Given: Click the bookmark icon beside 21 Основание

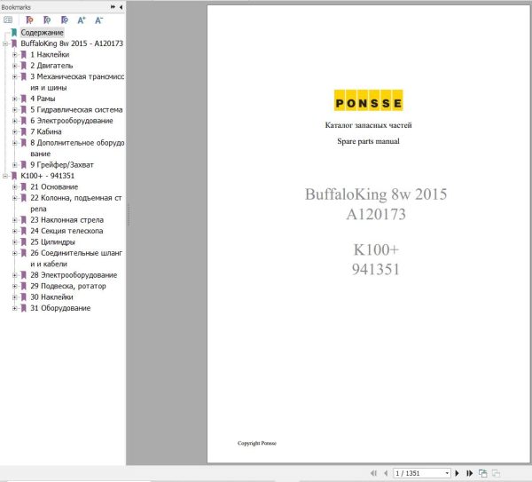Looking at the screenshot, I should [23, 186].
